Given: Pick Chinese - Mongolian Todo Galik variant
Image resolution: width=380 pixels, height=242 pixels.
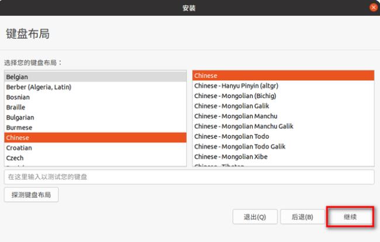Looking at the screenshot, I should pyautogui.click(x=284, y=147).
